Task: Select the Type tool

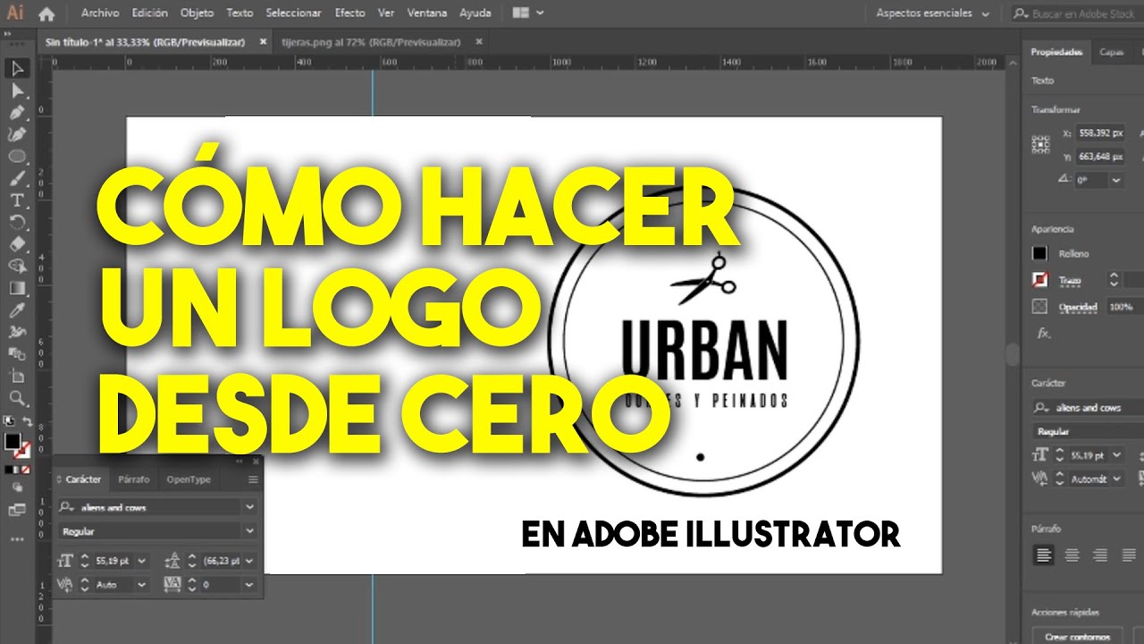Action: pyautogui.click(x=17, y=199)
